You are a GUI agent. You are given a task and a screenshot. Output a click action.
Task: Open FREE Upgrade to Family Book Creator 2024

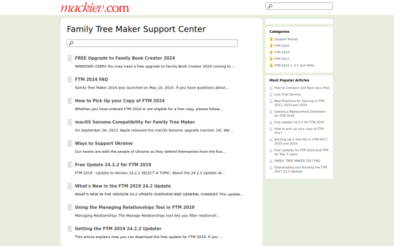[x=125, y=58]
